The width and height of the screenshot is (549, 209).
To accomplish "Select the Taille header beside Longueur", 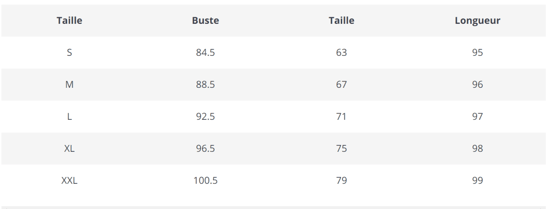I will (x=341, y=21).
